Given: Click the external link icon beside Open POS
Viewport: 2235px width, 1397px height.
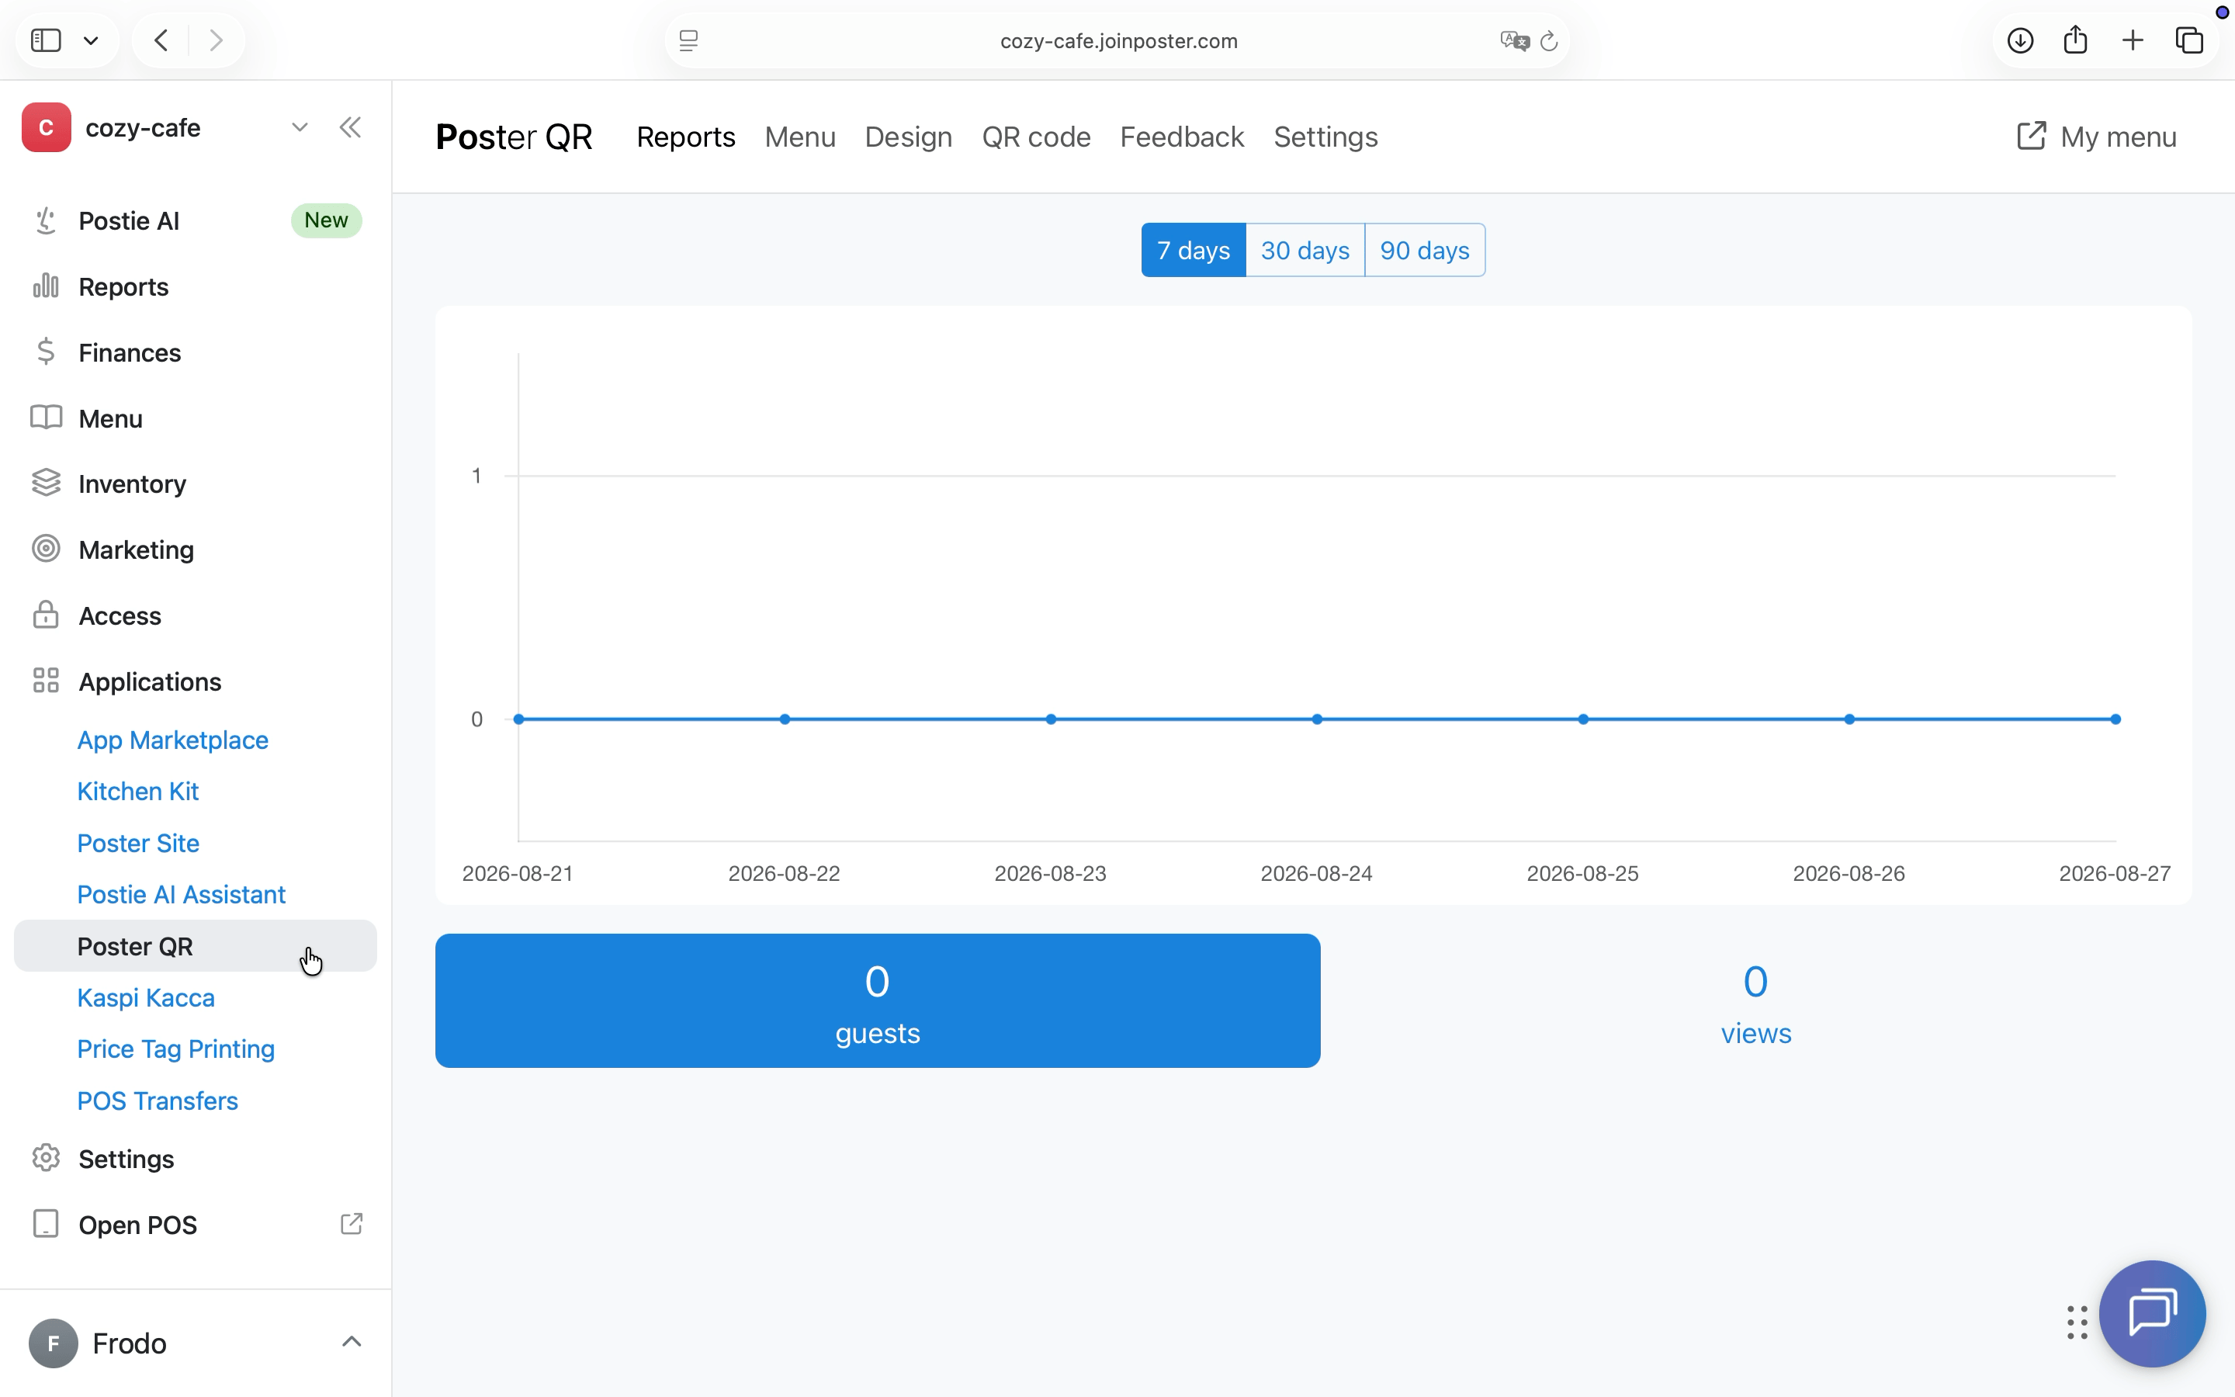Looking at the screenshot, I should [x=352, y=1224].
